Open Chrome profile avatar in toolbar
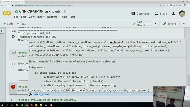The width and height of the screenshot is (190, 107). [x=185, y=5]
